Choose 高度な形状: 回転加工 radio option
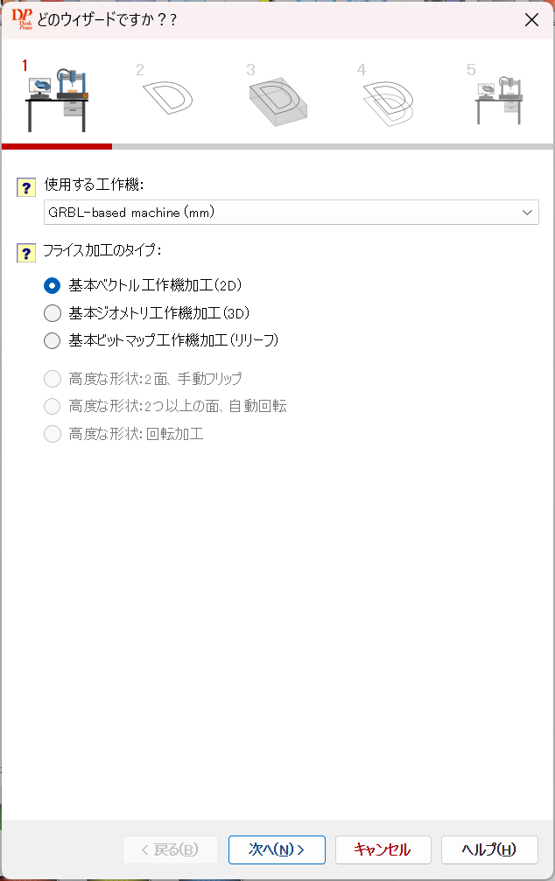 pyautogui.click(x=53, y=434)
